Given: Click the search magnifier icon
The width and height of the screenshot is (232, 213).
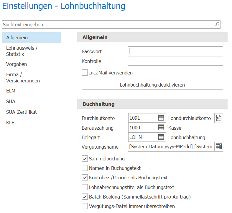Looking at the screenshot, I should (x=217, y=24).
